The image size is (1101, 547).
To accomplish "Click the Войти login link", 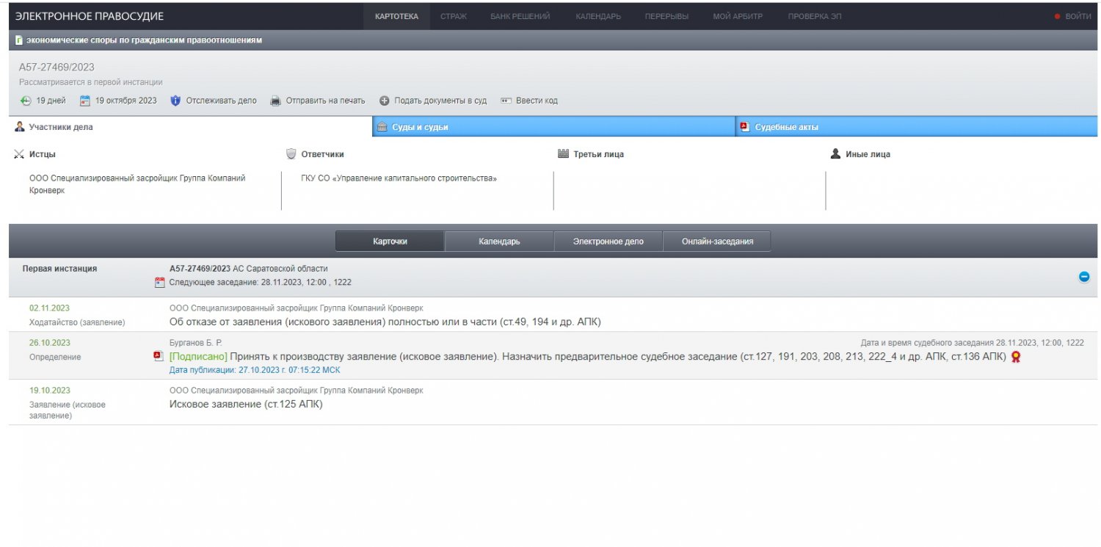I will click(x=1078, y=16).
